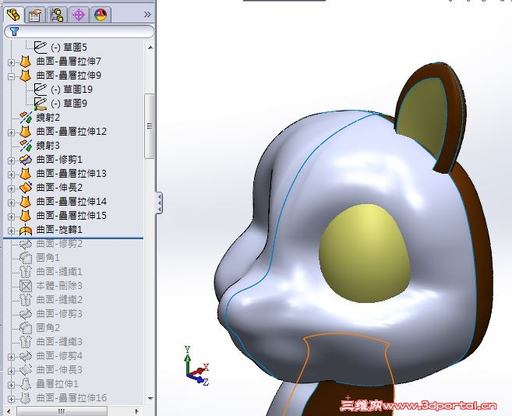Click the funnel filter icon
This screenshot has height=416, width=512.
coord(14,31)
